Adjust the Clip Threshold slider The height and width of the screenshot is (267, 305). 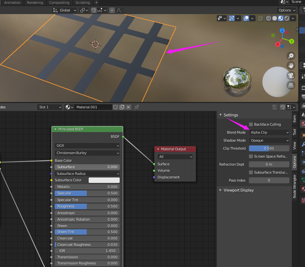269,148
